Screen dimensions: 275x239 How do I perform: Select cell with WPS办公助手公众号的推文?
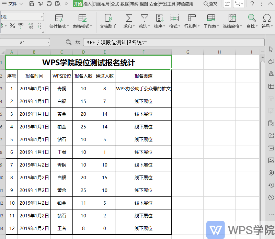(143, 89)
